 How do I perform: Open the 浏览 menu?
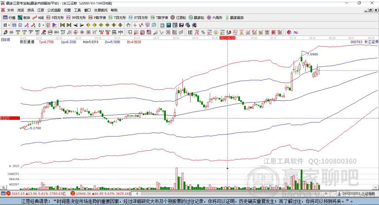[x=21, y=10]
